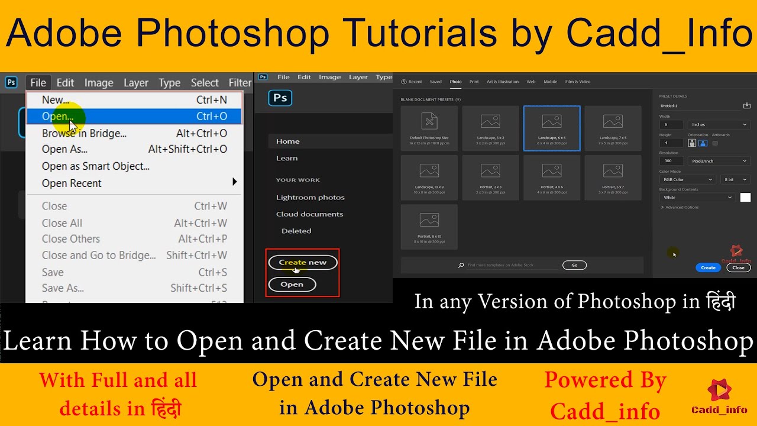Screen dimensions: 757x426
Task: Choose Landscape, 7 x 5 preset
Action: (613, 128)
